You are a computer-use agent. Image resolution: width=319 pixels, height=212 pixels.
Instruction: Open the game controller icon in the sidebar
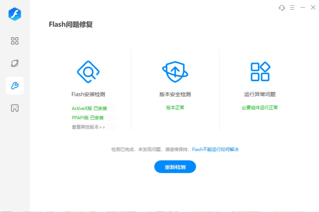tap(15, 108)
